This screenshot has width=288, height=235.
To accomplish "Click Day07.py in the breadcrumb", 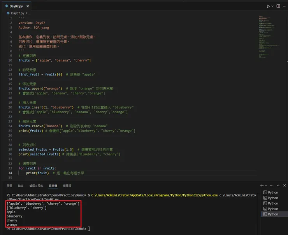I will tap(18, 13).
